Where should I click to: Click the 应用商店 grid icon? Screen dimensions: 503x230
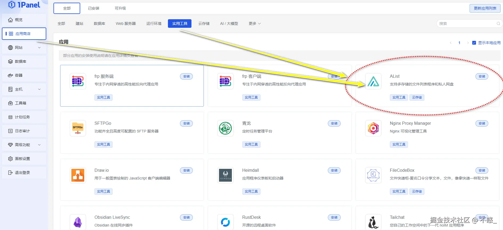[x=11, y=34]
